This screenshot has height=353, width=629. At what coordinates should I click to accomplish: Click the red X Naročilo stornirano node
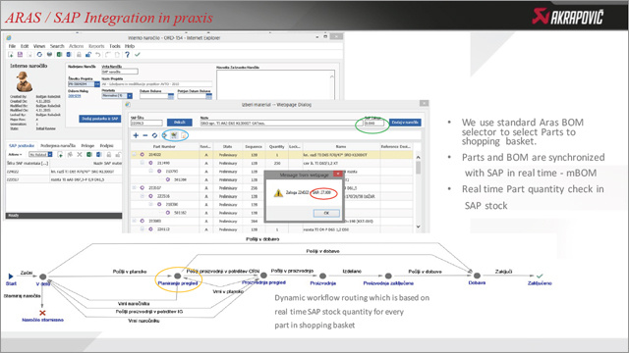[42, 313]
